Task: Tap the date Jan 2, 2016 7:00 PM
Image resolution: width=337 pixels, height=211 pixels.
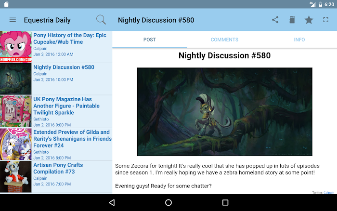Action: (52, 184)
